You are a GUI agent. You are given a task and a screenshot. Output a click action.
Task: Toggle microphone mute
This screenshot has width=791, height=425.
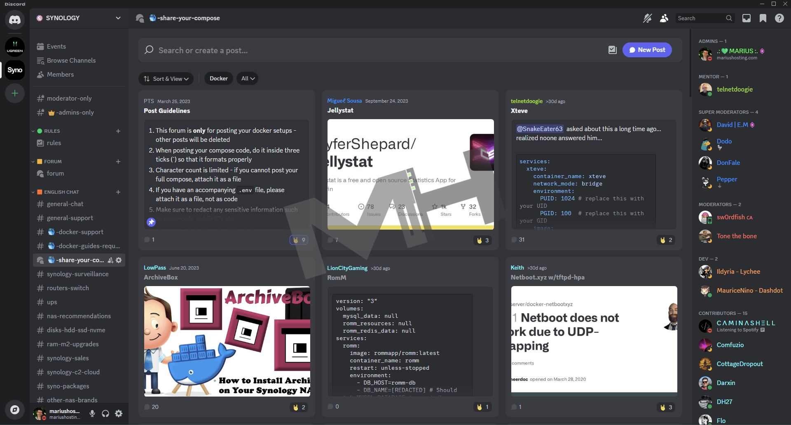click(x=92, y=413)
